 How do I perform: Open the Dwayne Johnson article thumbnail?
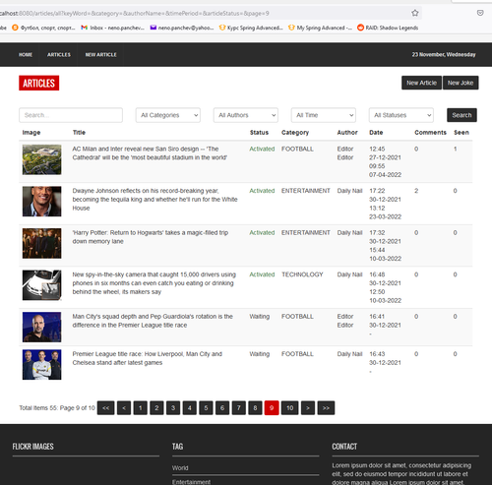pos(41,202)
